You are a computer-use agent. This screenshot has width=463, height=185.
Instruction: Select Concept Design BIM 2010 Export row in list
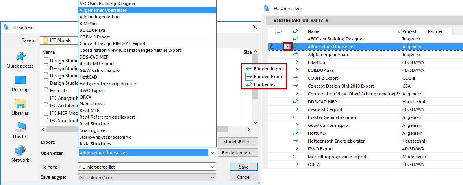point(365,86)
